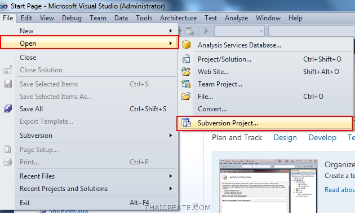Select Subversion Project submenu entry

point(265,123)
